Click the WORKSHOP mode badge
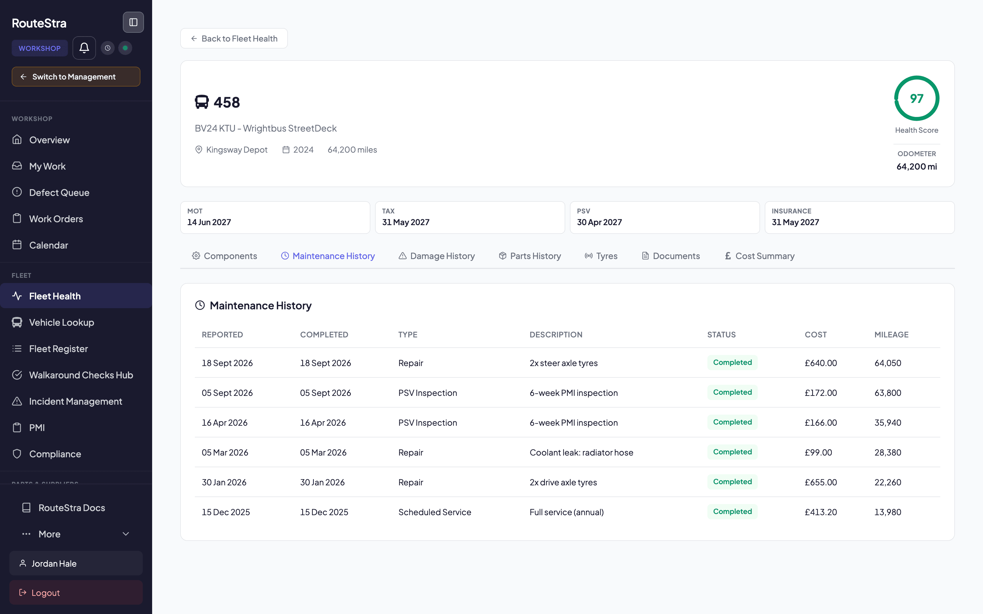 coord(39,48)
